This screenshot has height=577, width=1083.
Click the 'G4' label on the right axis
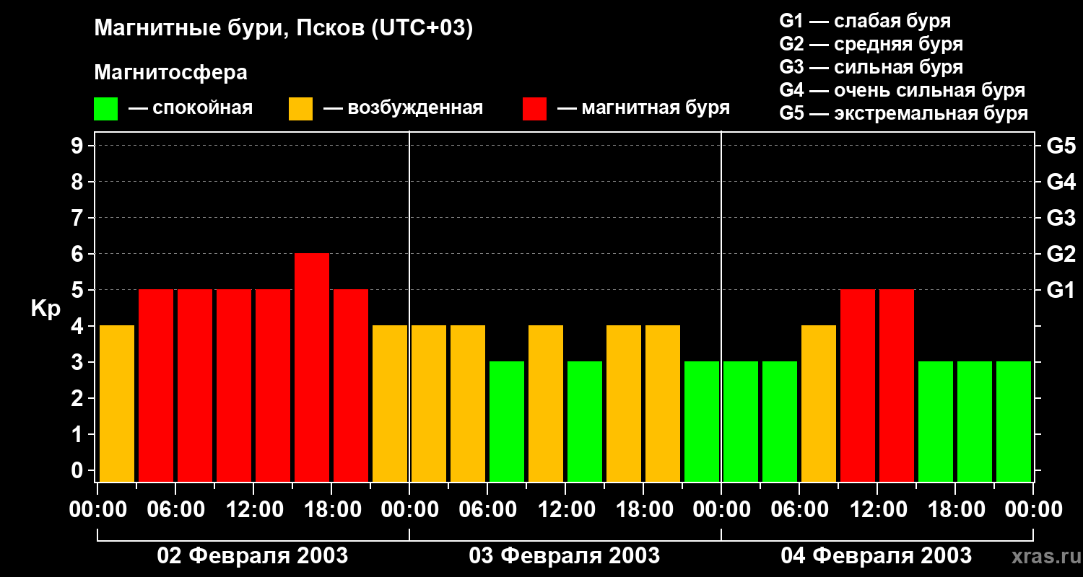click(1061, 182)
